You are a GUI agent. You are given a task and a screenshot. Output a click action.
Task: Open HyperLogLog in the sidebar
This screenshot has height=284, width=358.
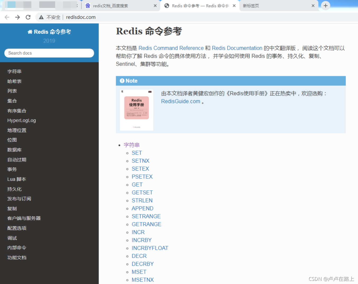click(x=22, y=120)
